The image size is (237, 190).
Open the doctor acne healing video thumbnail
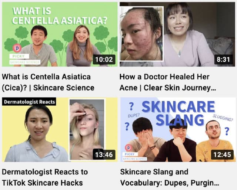(177, 34)
